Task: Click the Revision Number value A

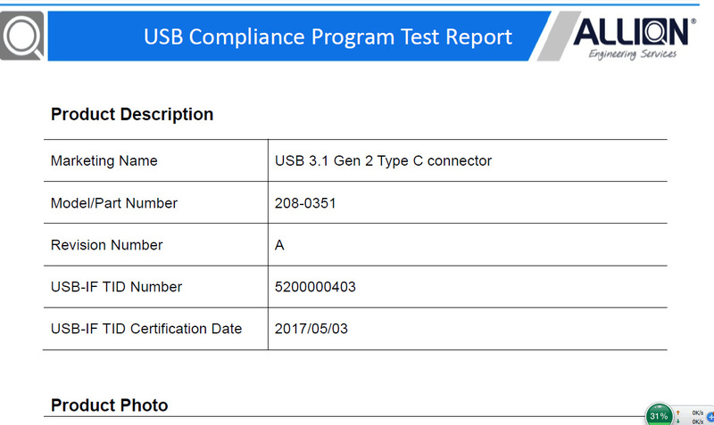Action: [x=279, y=245]
